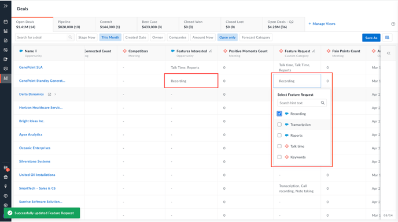The image size is (398, 222).
Task: Open the This Month filter
Action: pos(110,37)
